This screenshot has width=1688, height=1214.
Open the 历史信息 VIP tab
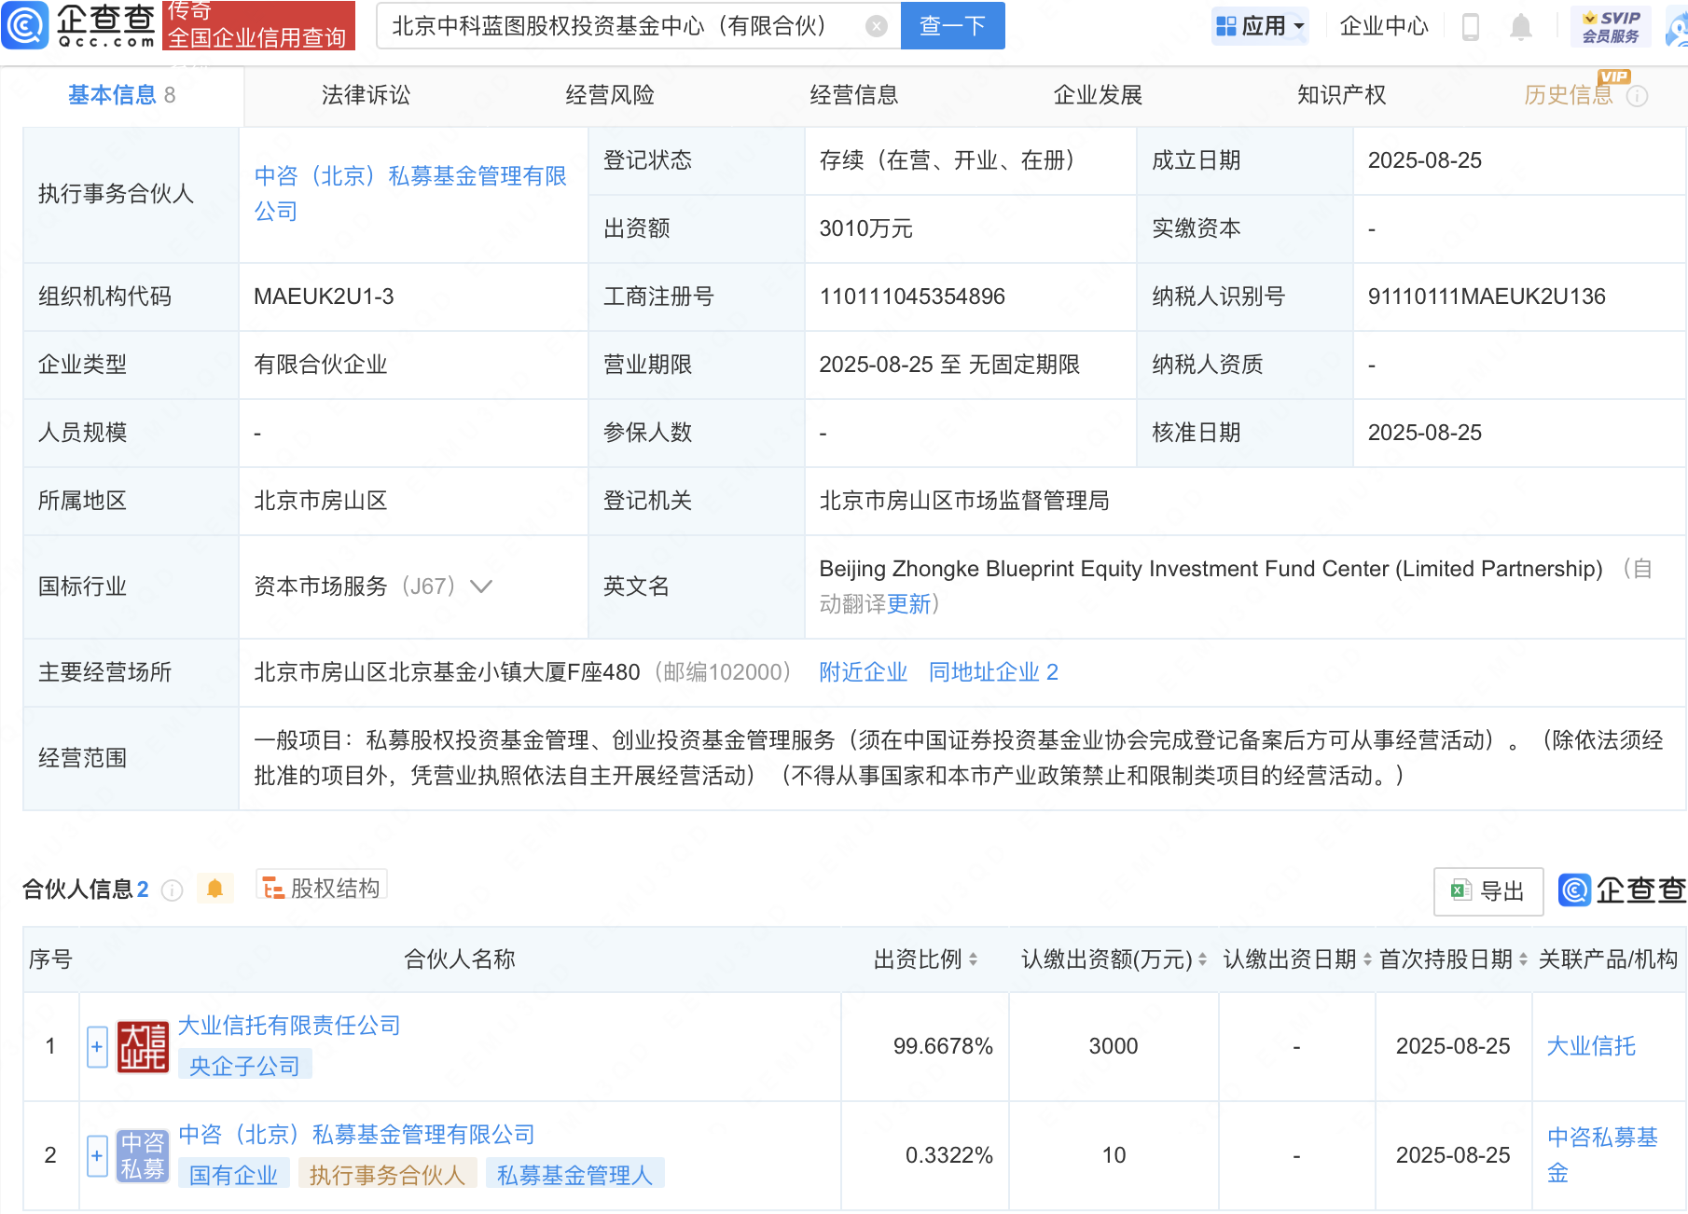[x=1569, y=95]
